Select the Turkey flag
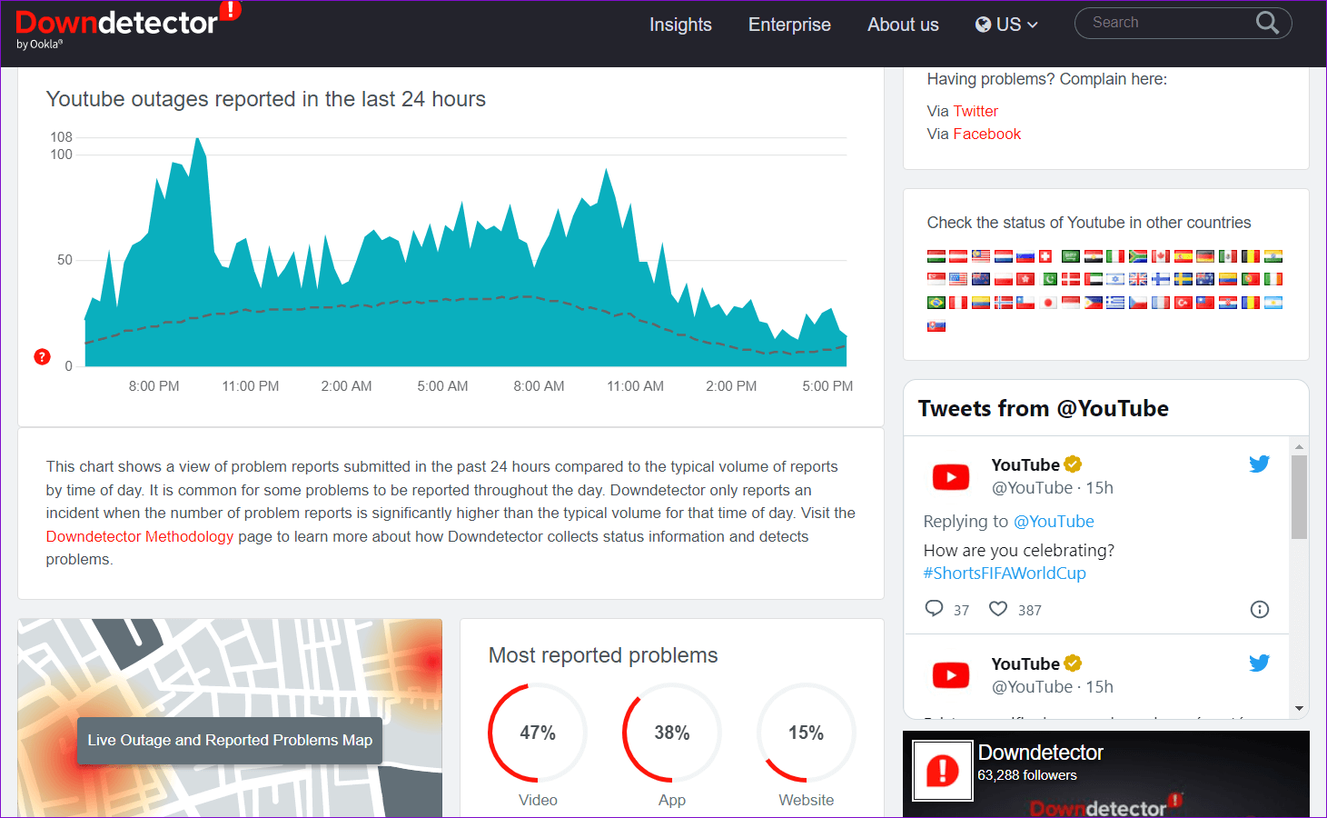This screenshot has height=818, width=1327. [1183, 303]
